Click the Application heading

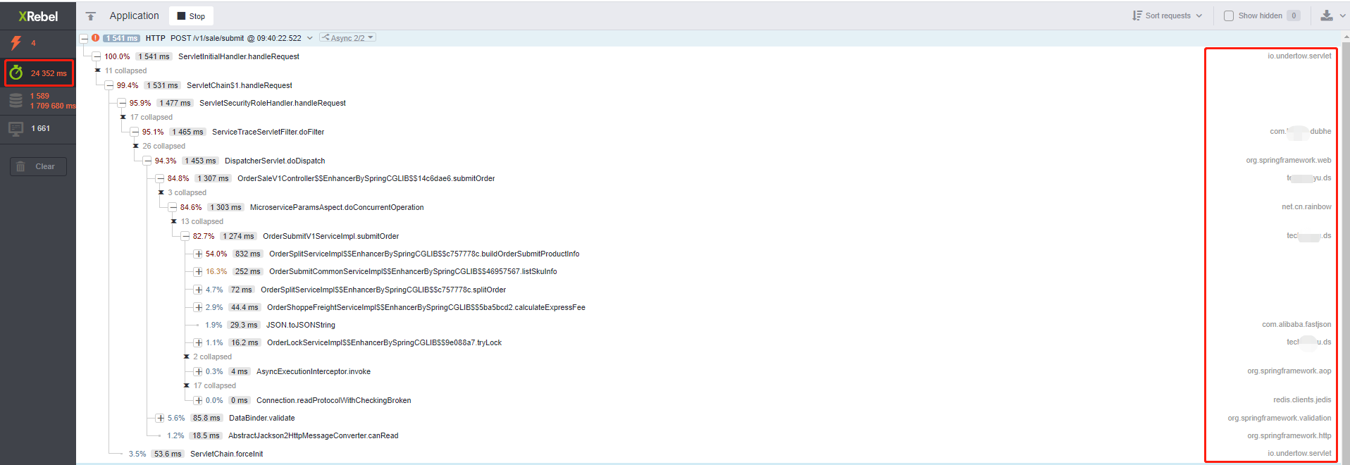pos(134,15)
